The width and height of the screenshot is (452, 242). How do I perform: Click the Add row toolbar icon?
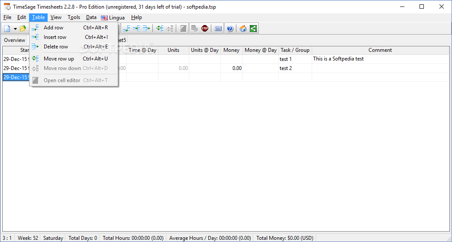[x=126, y=29]
